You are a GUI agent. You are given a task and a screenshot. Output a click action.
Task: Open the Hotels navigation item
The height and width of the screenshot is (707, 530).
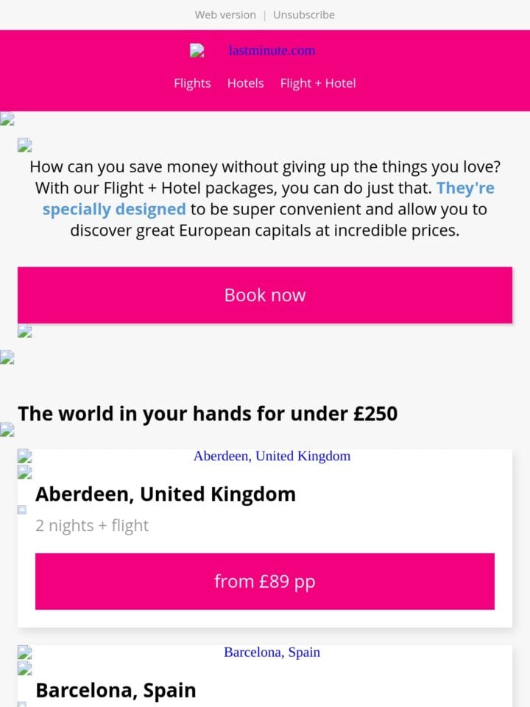246,83
